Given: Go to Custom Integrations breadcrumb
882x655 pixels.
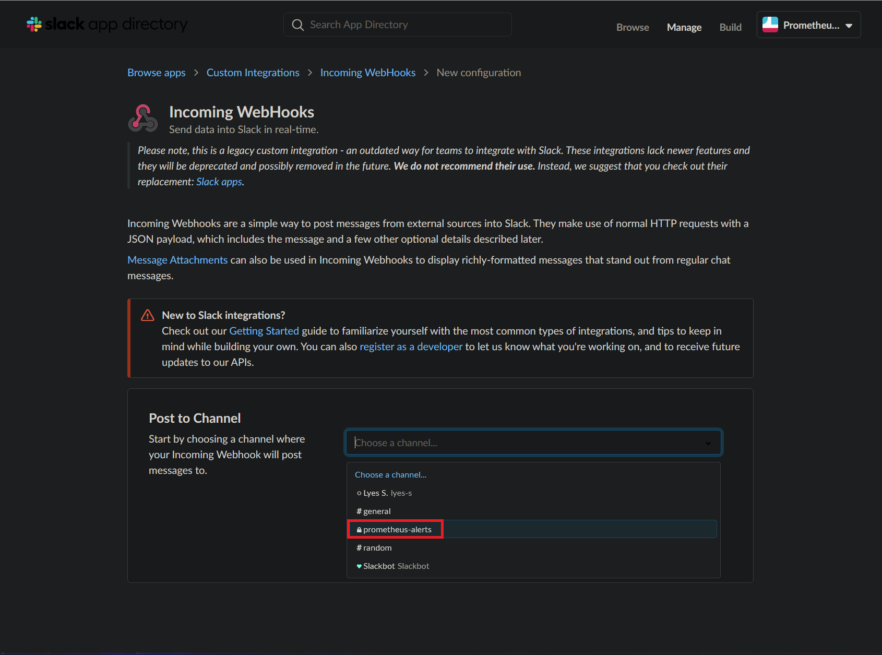Looking at the screenshot, I should 253,73.
